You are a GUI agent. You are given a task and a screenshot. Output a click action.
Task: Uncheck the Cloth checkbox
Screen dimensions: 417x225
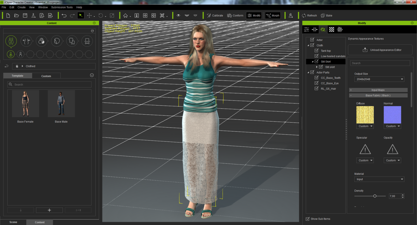[312, 45]
